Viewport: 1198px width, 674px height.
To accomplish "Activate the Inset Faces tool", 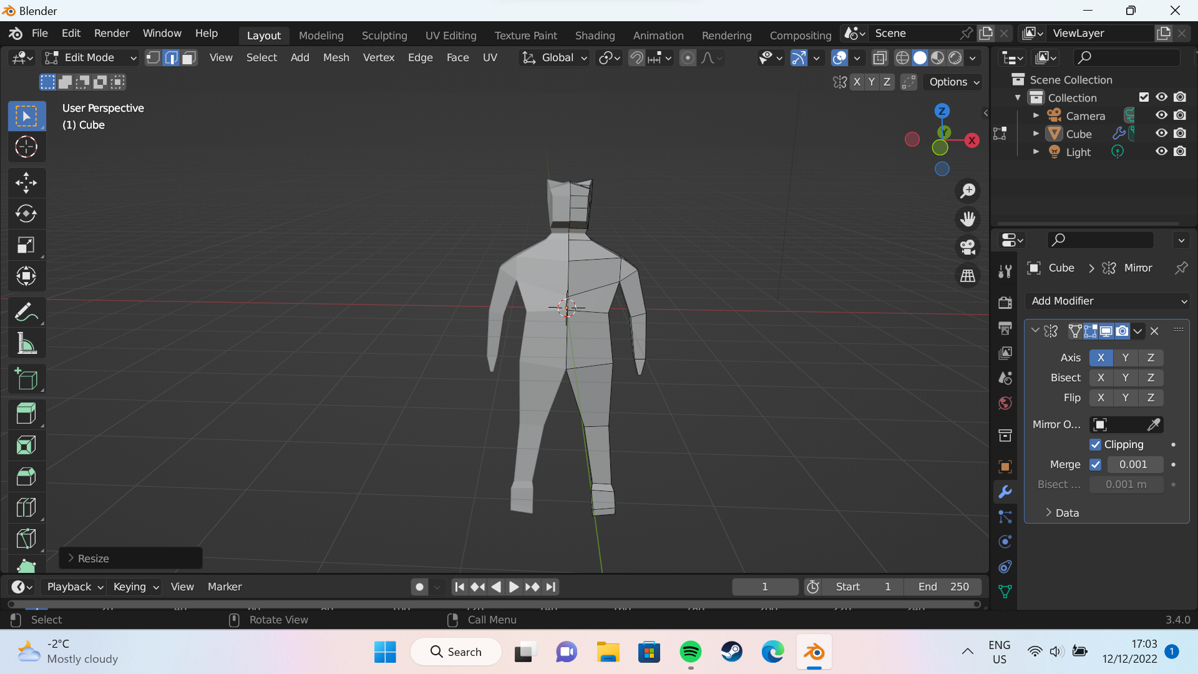I will [26, 445].
